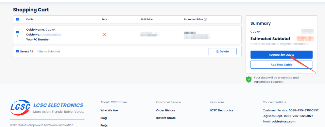325x127 pixels.
Task: Click Cable4 in the Summary panel
Action: [x=255, y=32]
